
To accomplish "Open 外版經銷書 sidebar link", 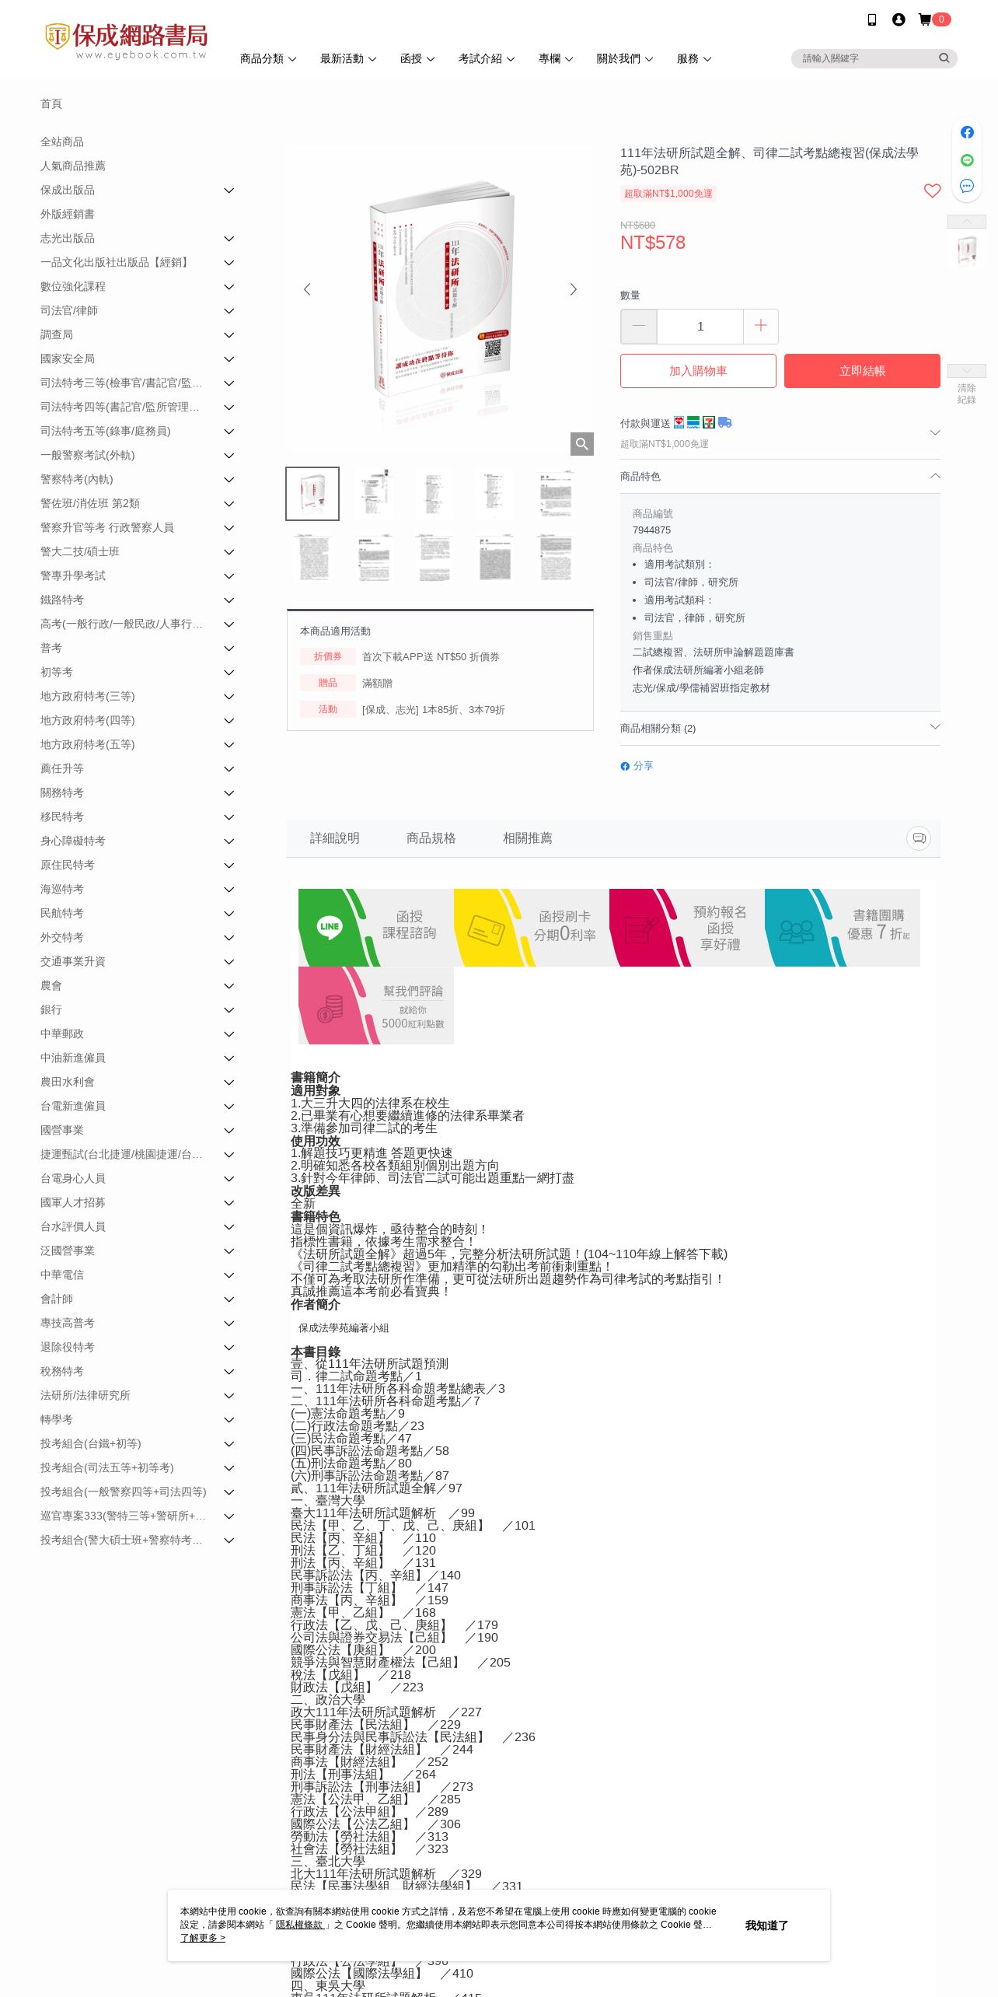I will tap(68, 215).
